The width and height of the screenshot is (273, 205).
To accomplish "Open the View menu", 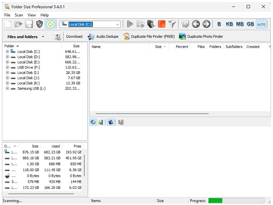I will [x=32, y=15].
